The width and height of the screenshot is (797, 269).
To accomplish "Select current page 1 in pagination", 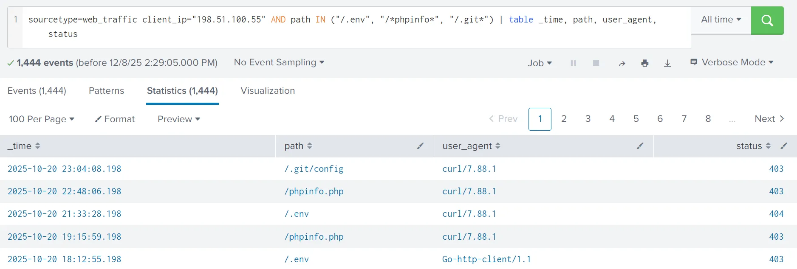I will point(540,119).
